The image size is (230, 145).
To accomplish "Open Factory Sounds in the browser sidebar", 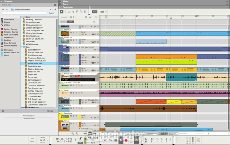I will 10,29.
